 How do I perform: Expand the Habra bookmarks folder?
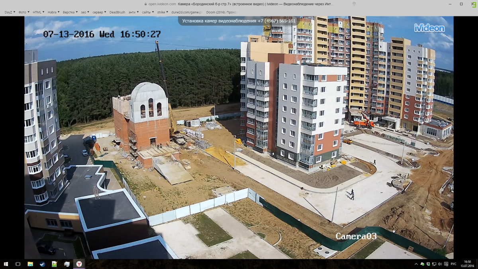pos(54,12)
